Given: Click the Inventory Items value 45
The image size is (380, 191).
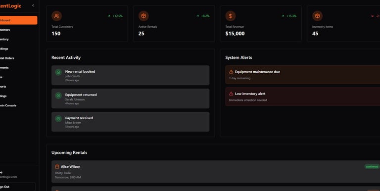Looking at the screenshot, I should pyautogui.click(x=315, y=34).
